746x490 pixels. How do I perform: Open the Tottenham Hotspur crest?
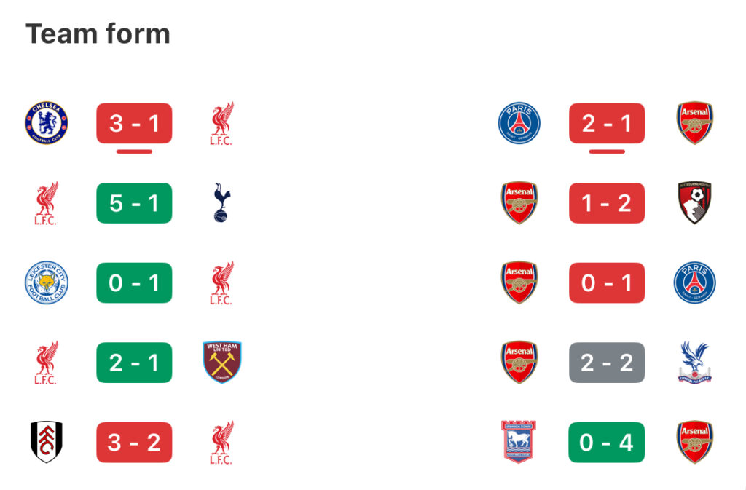click(x=221, y=202)
